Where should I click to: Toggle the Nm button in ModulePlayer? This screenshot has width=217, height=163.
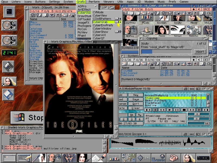click(132, 115)
